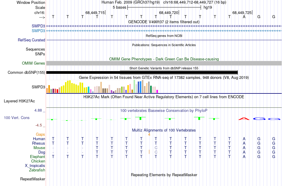Select the Human species label

coord(39,139)
